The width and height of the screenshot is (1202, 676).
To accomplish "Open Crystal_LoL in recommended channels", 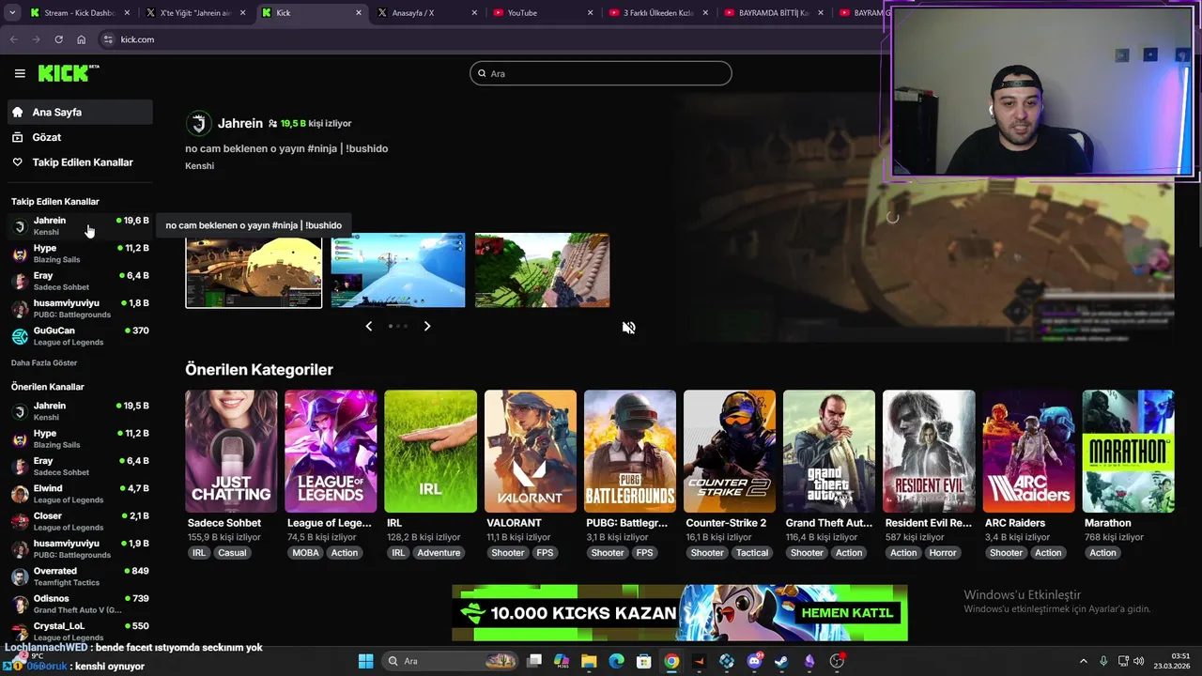I will (x=80, y=631).
